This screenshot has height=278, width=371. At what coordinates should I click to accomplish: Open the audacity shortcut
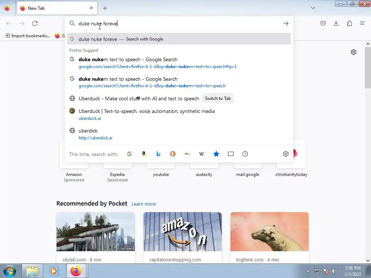[204, 174]
